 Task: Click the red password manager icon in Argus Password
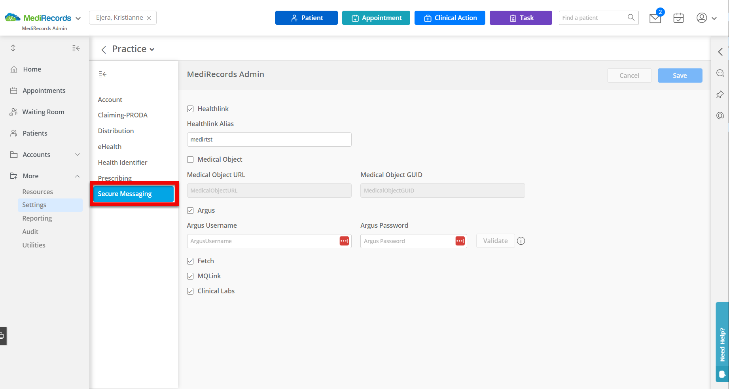(460, 241)
